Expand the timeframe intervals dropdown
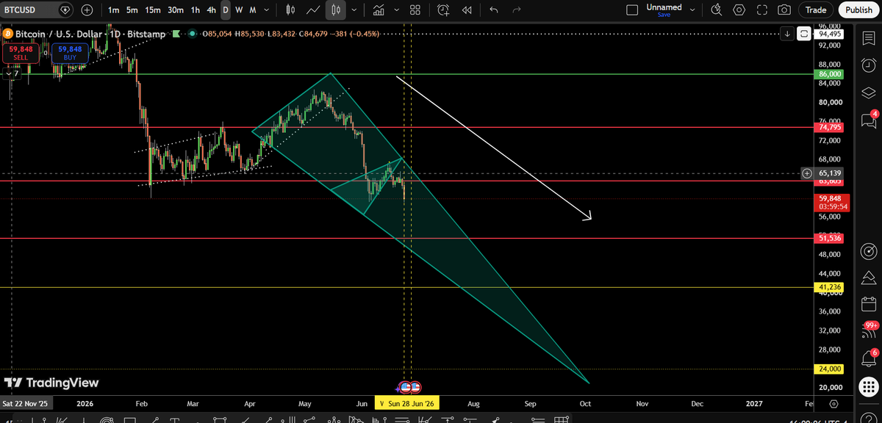 [x=266, y=10]
